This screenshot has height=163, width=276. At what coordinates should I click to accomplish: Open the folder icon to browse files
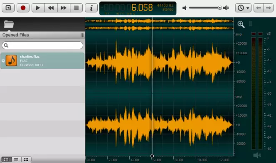(9, 24)
